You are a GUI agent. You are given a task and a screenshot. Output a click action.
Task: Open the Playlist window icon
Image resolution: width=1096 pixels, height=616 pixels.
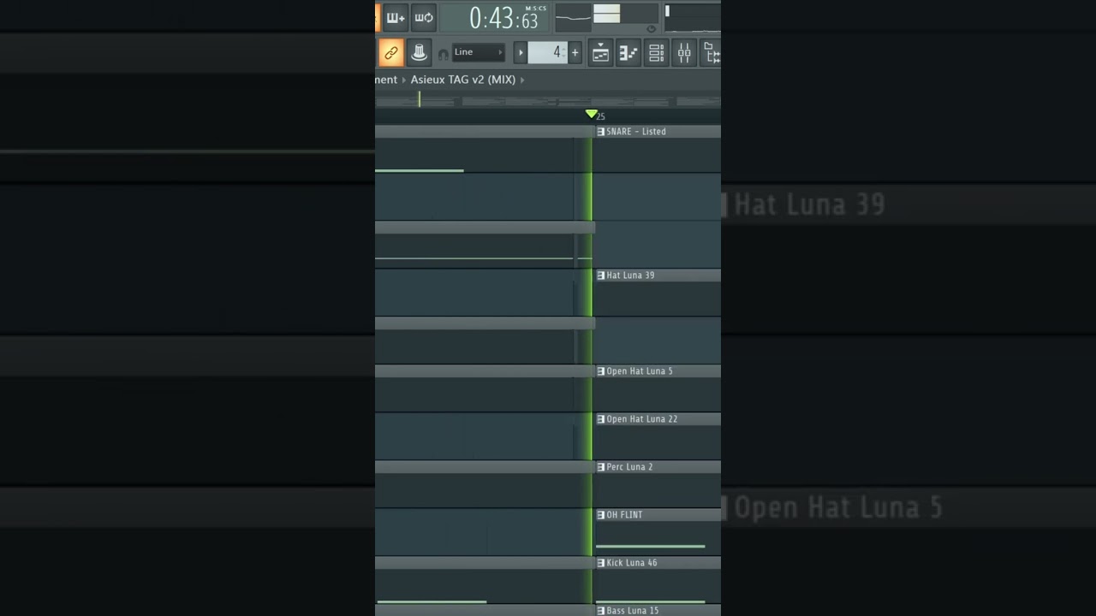coord(601,53)
